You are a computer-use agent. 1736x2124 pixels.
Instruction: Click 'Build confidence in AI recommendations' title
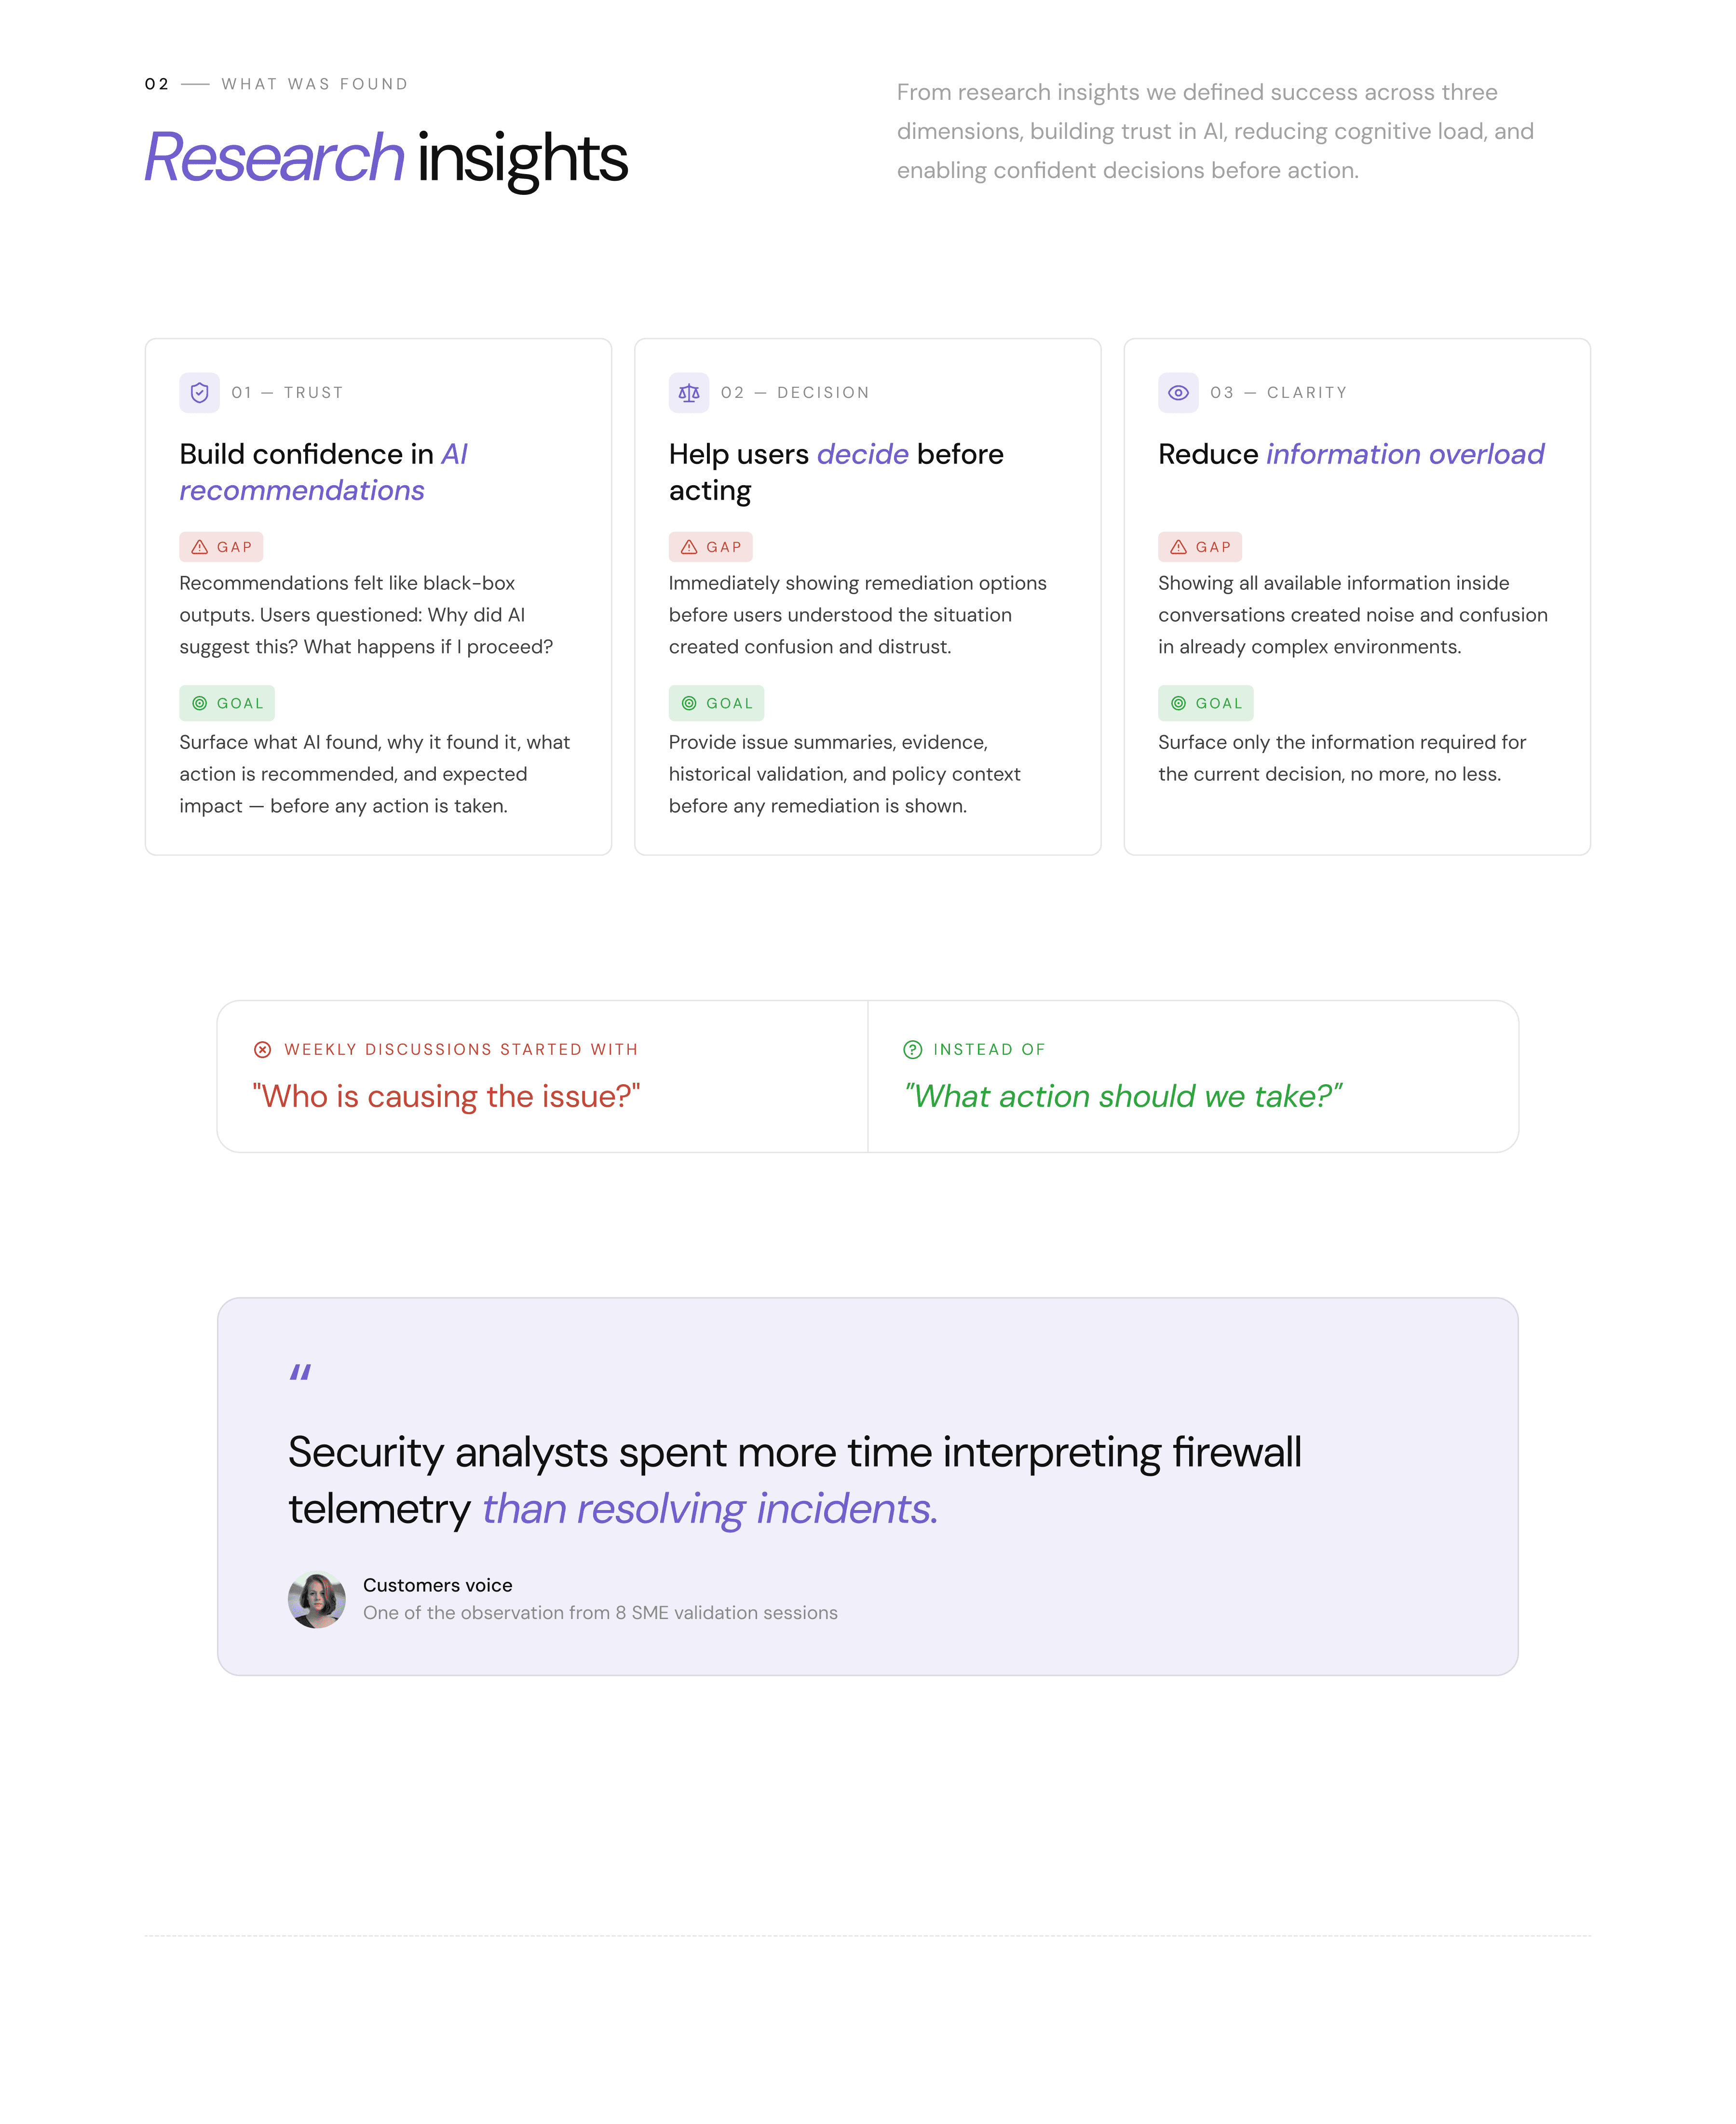324,472
